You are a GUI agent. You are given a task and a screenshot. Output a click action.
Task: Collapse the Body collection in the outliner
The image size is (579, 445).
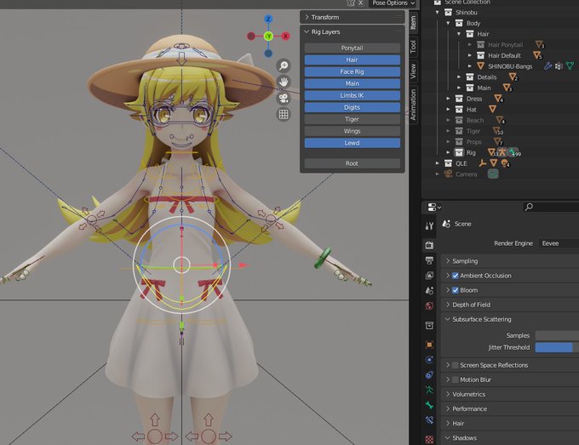click(x=448, y=23)
